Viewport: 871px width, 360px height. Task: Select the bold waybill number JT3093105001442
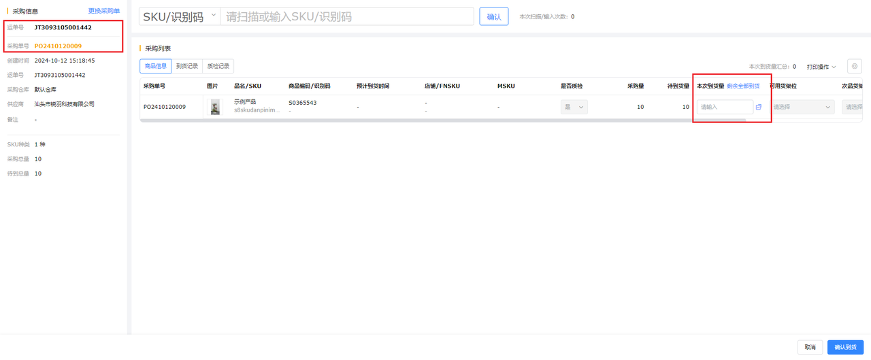click(x=63, y=28)
